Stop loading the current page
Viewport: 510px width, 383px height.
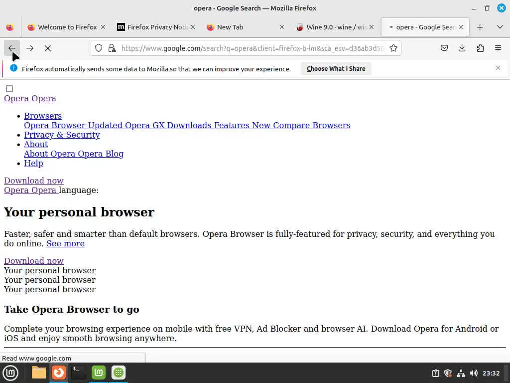point(48,48)
